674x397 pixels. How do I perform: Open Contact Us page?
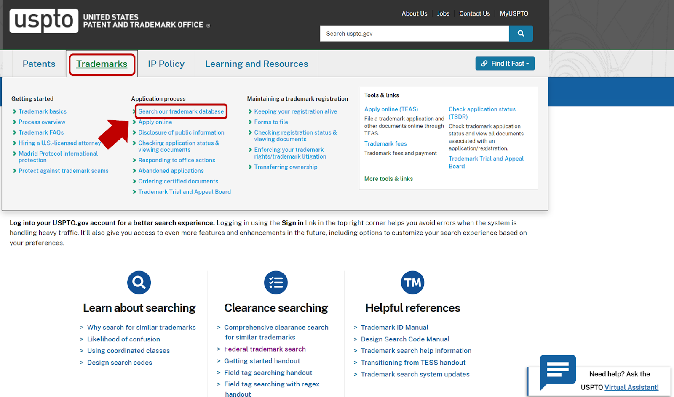pos(474,13)
